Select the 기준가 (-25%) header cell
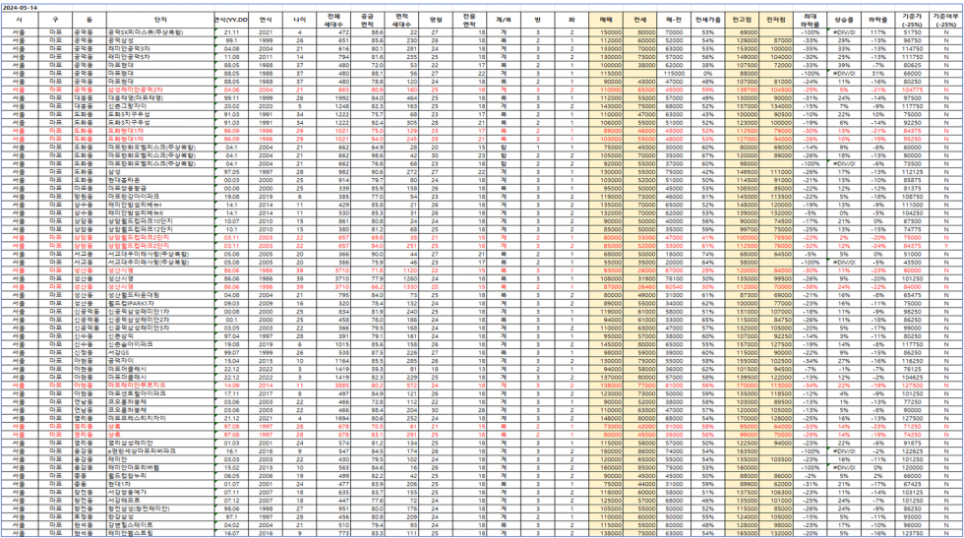 [911, 20]
